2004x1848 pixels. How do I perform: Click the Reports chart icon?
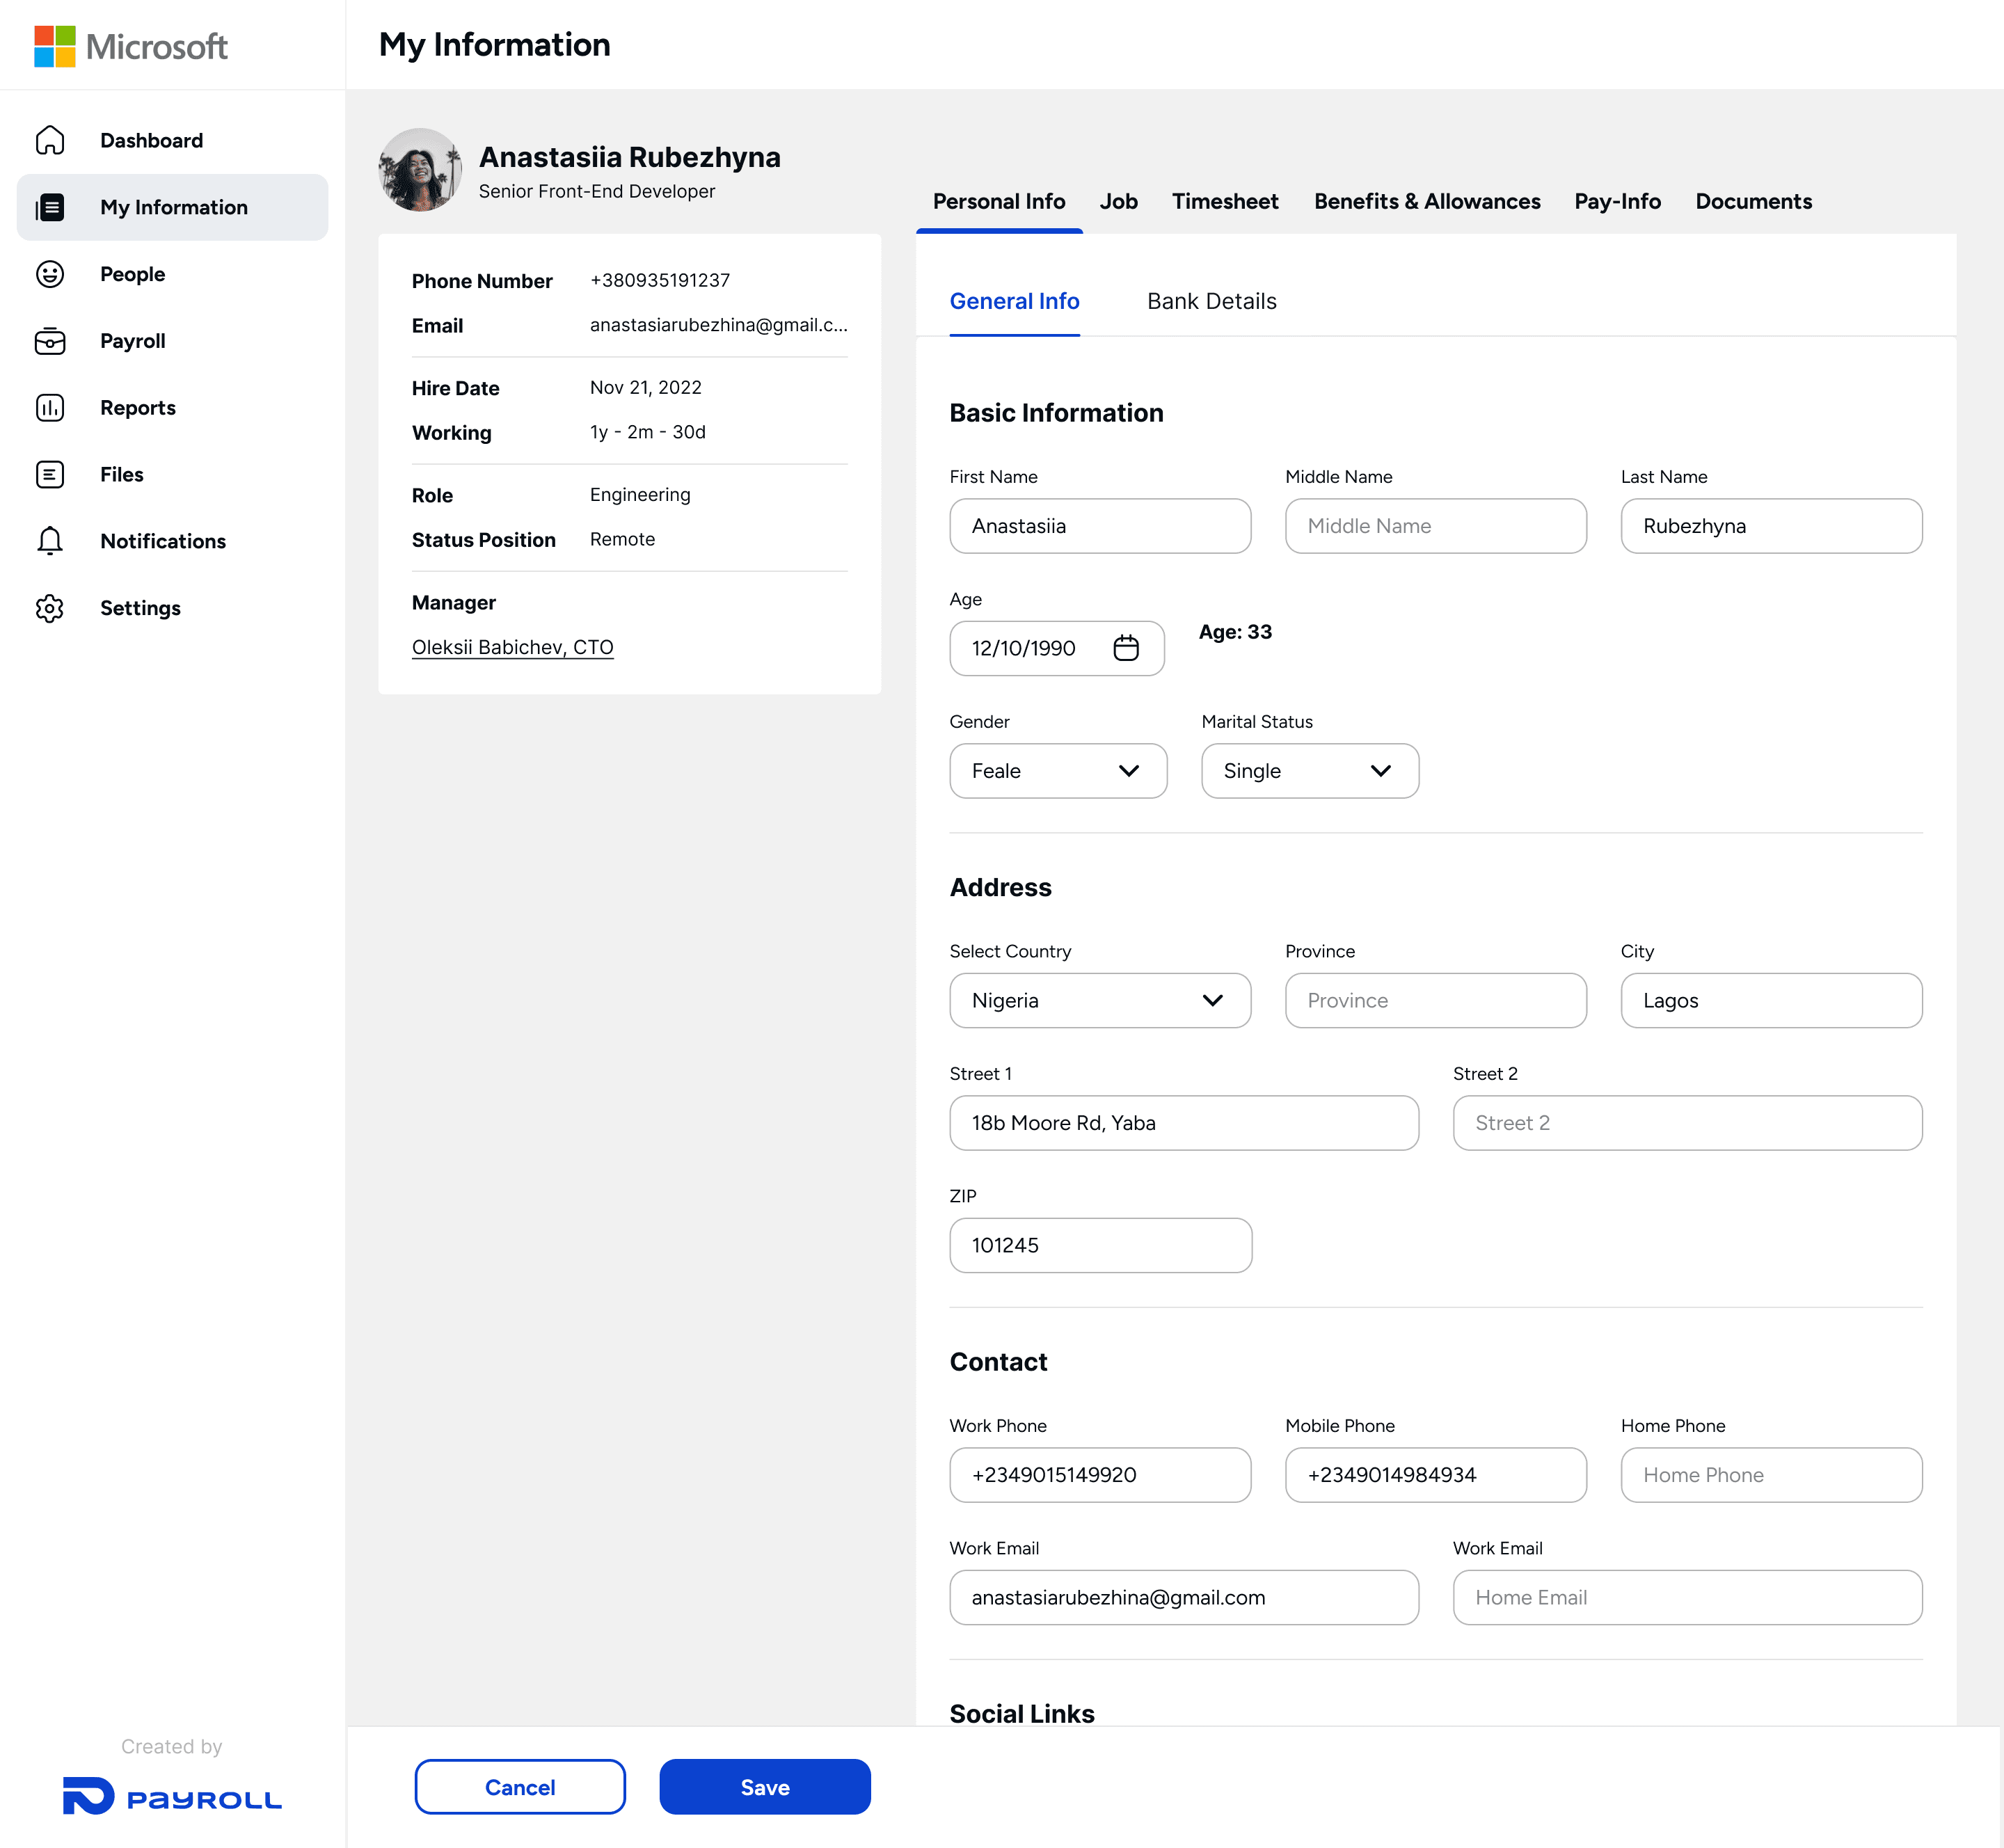click(50, 408)
